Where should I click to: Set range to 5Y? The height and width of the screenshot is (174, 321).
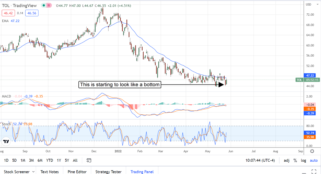click(x=67, y=160)
